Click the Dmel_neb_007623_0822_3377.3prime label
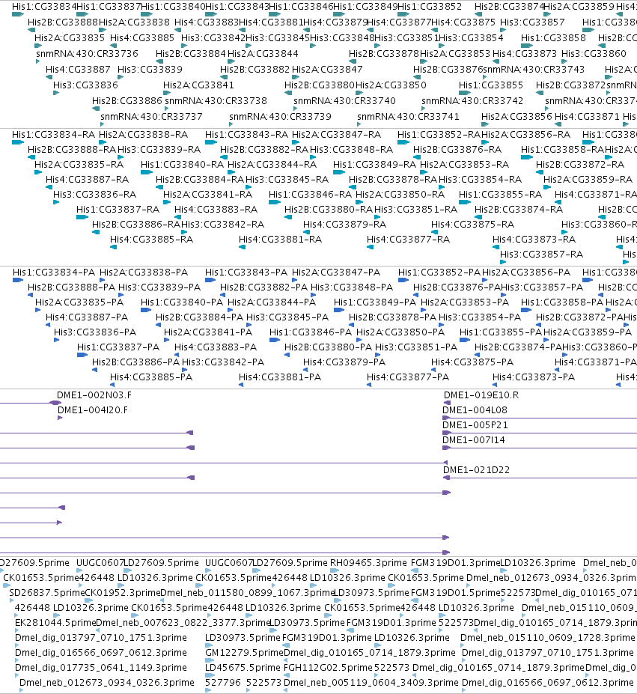The width and height of the screenshot is (637, 694). point(183,623)
